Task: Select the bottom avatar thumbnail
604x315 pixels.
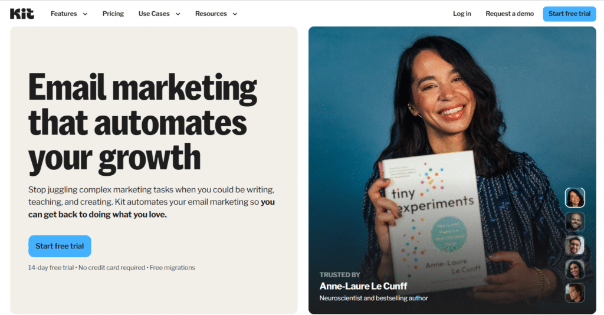Action: click(575, 293)
